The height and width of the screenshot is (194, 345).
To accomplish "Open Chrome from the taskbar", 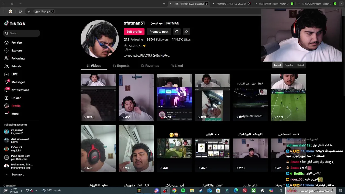I will pos(174,190).
